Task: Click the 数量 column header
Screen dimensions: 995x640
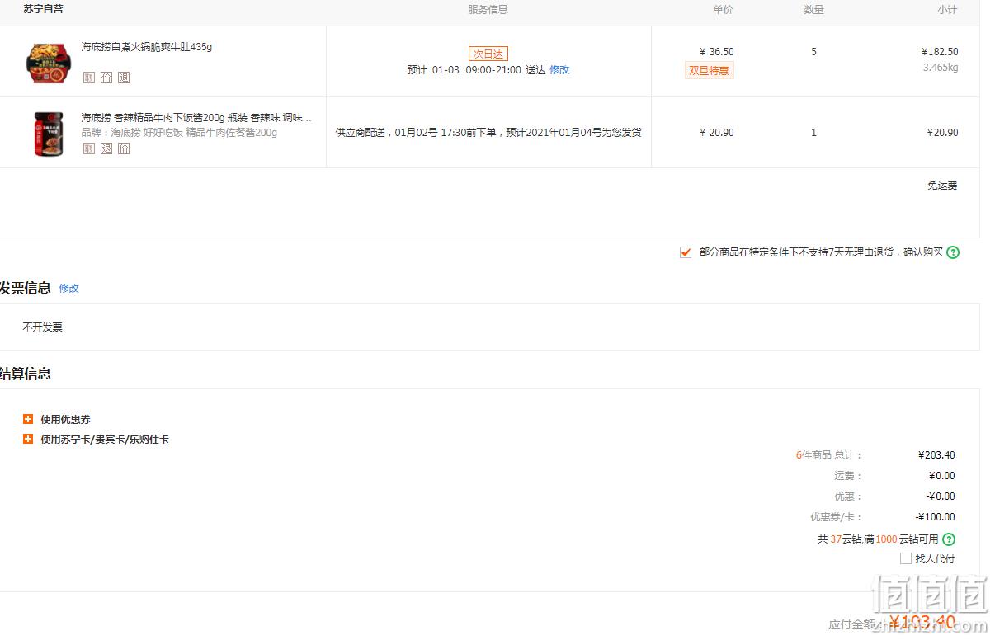Action: tap(813, 10)
